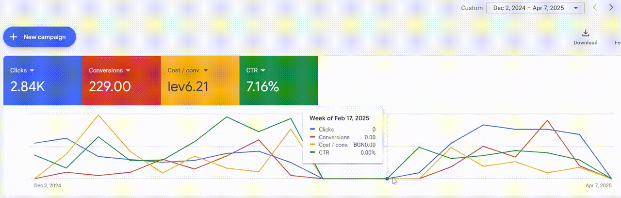This screenshot has width=621, height=198.
Task: Click the Dec 2, 2024 axis label
Action: click(x=48, y=185)
